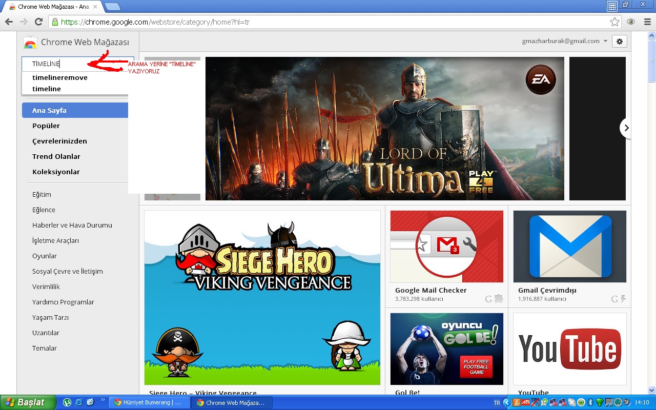Browse the Oyunlar category
656x410 pixels.
(45, 256)
